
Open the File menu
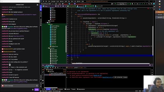point(44,1)
